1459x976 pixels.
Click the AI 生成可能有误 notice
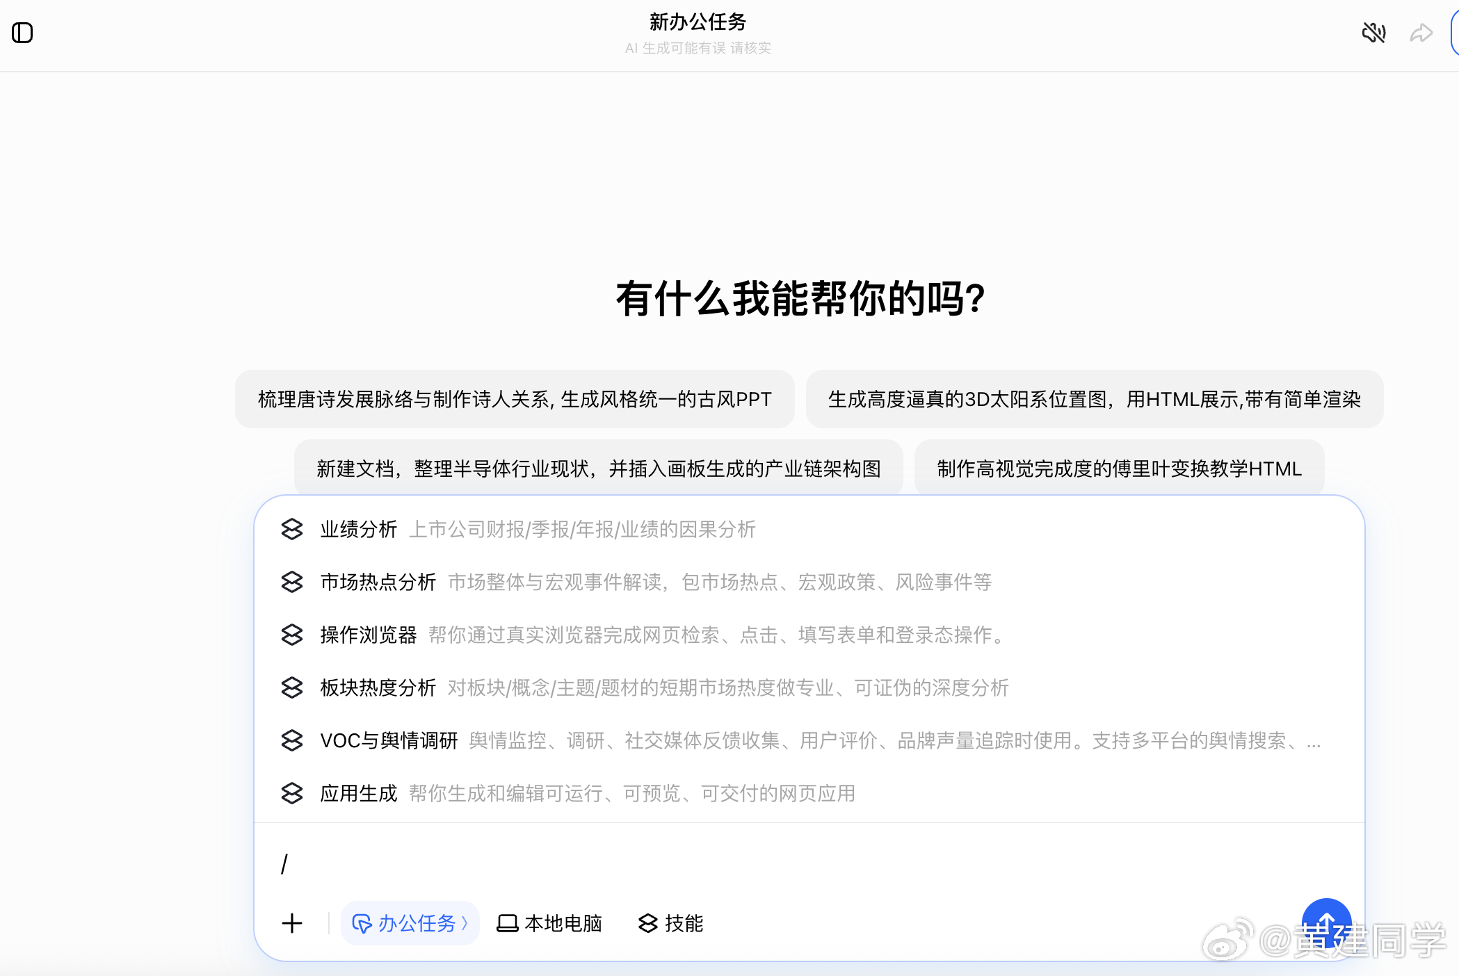tap(698, 48)
